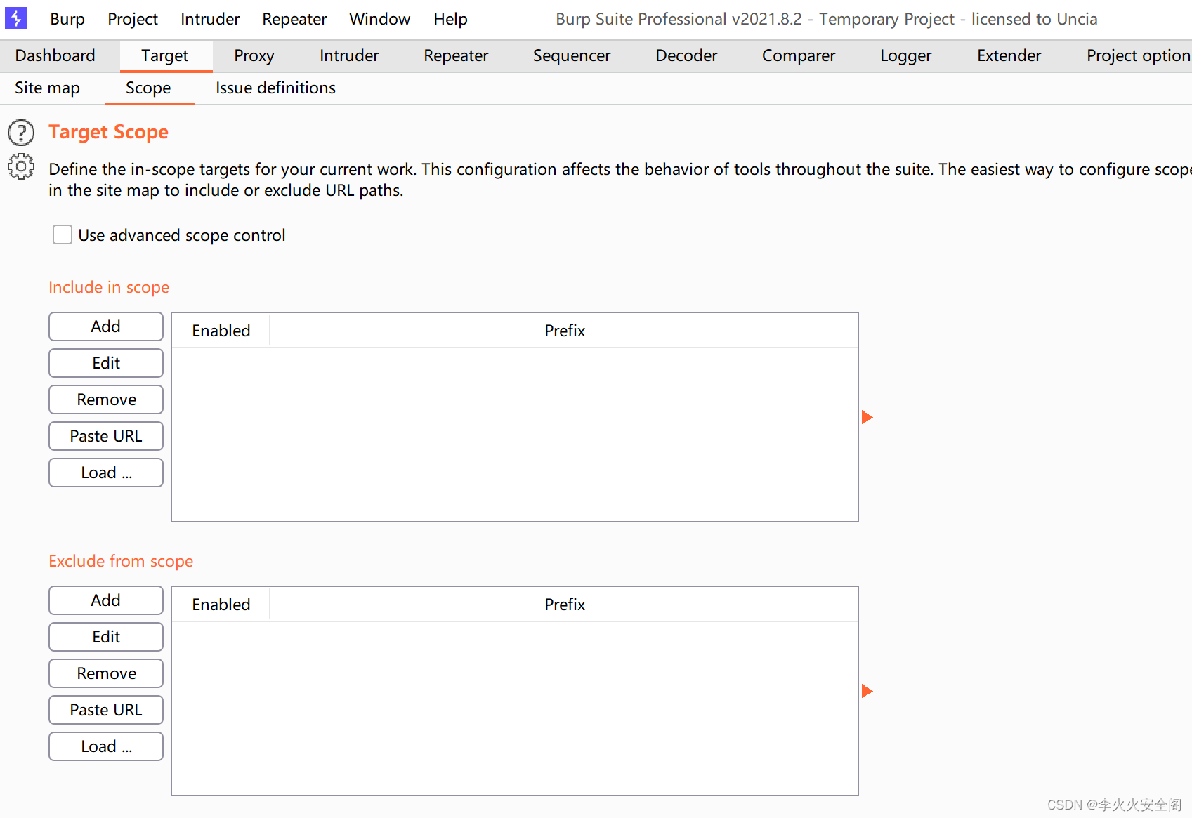The image size is (1192, 818).
Task: Switch to the Site map sub-tab
Action: tap(48, 88)
